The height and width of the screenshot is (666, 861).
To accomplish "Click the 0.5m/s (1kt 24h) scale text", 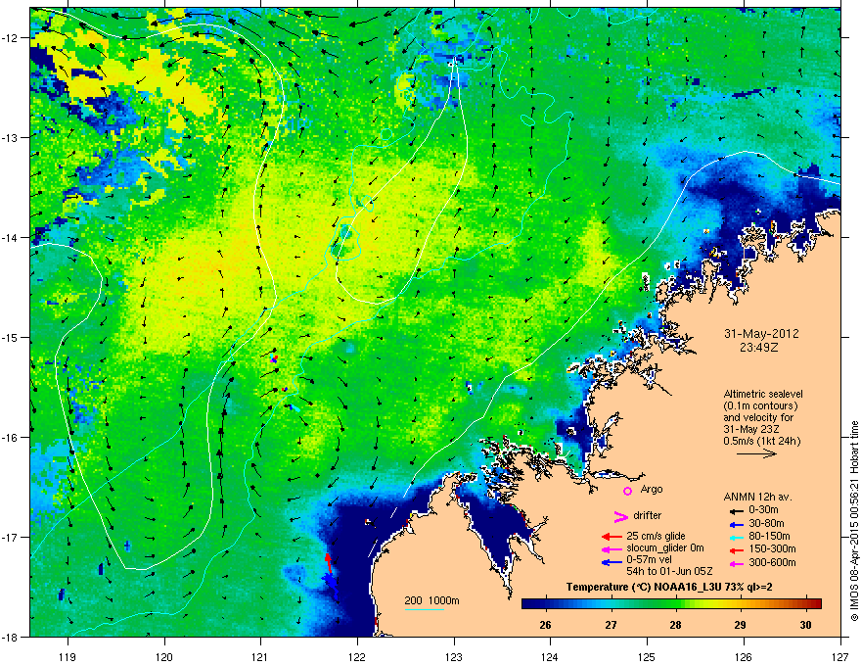I will pyautogui.click(x=761, y=441).
